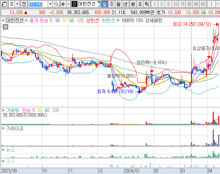Click the 하한선 lower band legend
The height and width of the screenshot is (174, 220).
[108, 20]
